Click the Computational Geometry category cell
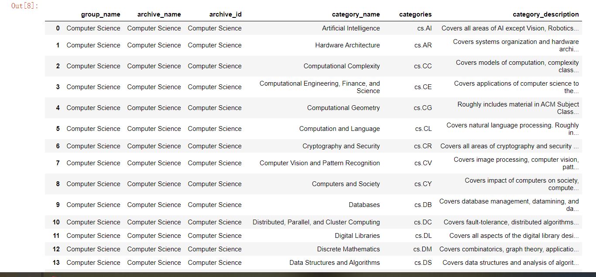 (343, 108)
